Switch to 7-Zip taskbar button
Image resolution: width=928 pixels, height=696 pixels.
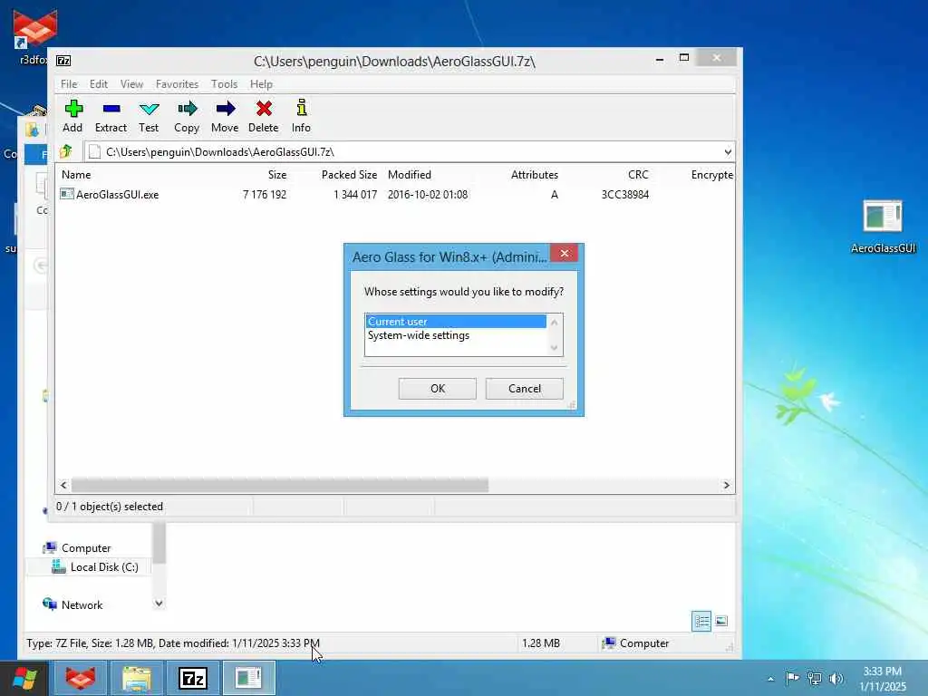click(193, 678)
